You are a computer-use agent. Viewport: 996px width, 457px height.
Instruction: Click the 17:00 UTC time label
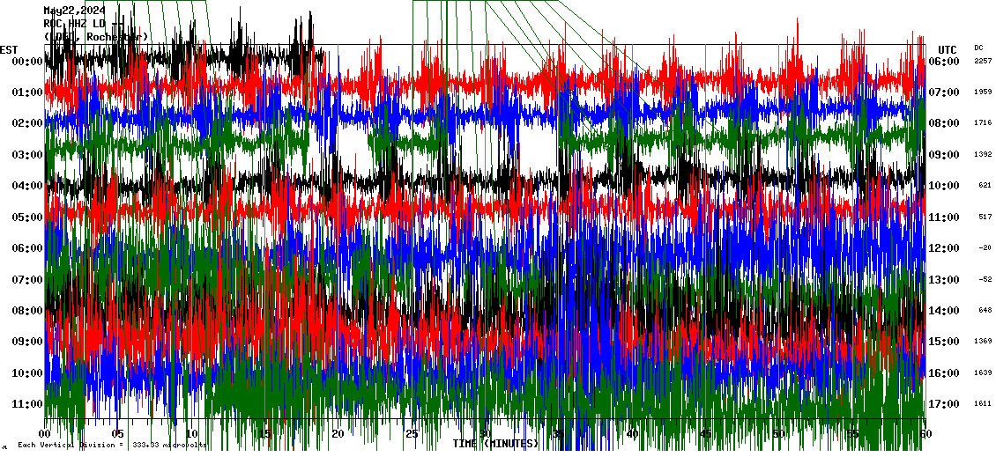pyautogui.click(x=943, y=404)
